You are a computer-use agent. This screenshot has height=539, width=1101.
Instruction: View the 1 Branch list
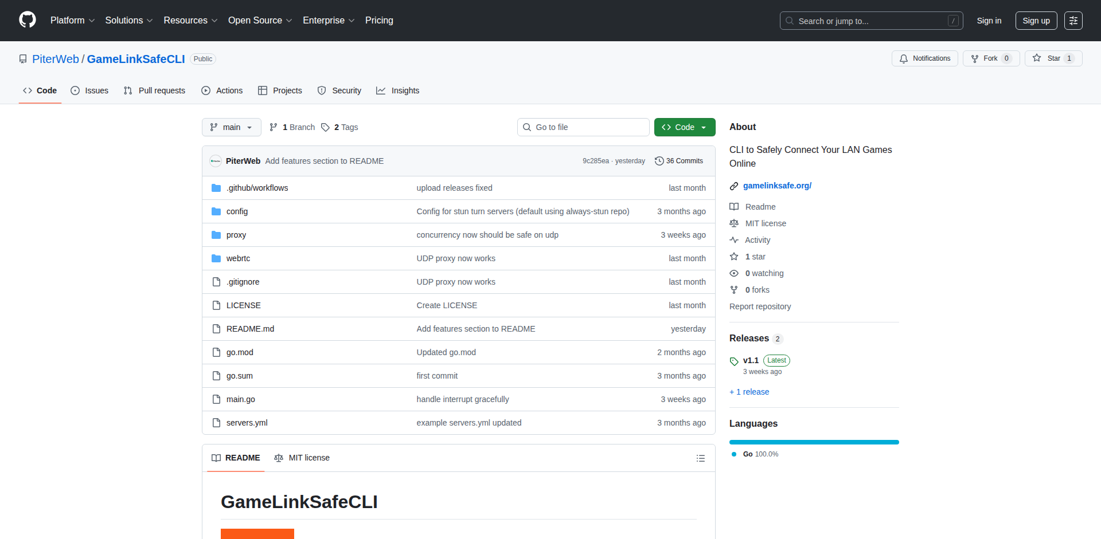coord(292,127)
